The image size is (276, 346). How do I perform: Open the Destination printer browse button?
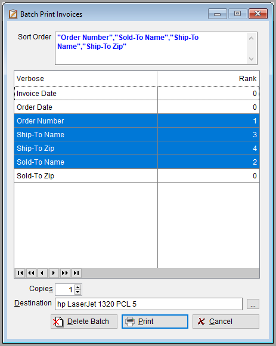tap(253, 304)
